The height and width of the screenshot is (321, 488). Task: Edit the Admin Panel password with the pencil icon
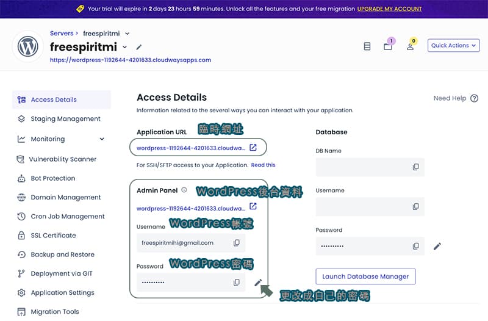click(x=258, y=283)
